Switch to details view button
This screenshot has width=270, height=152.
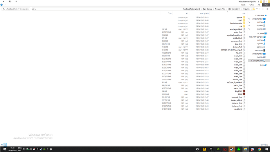5,145
